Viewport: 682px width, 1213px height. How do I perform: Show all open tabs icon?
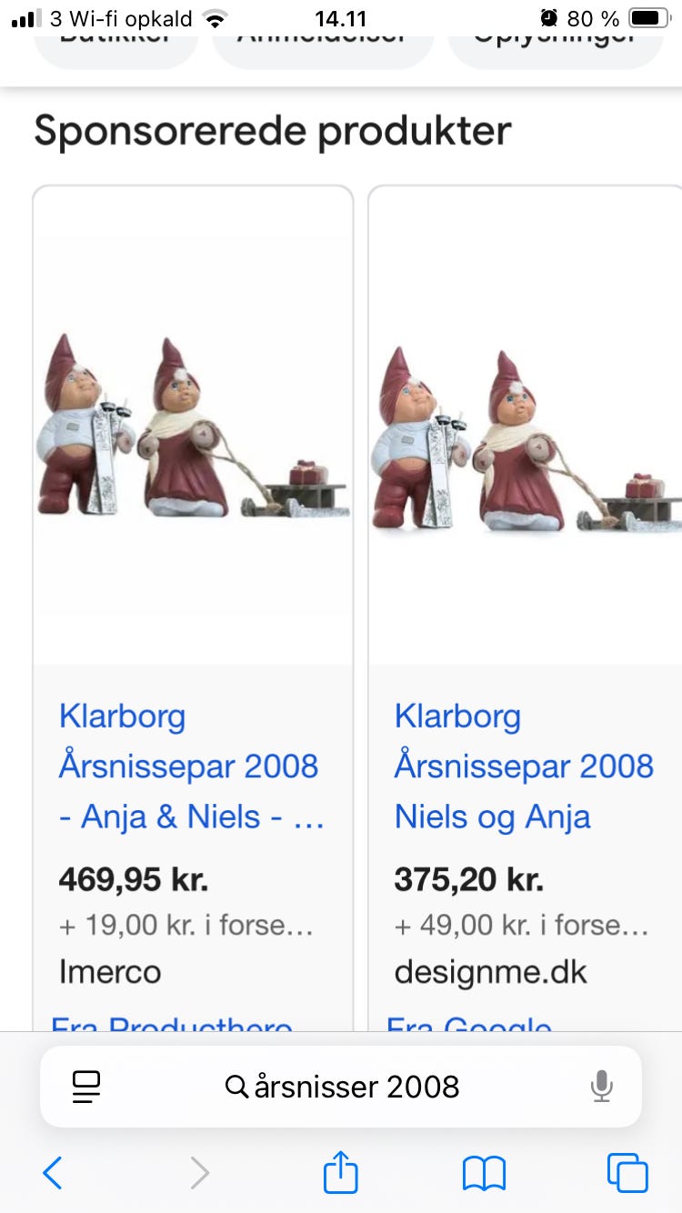click(627, 1173)
